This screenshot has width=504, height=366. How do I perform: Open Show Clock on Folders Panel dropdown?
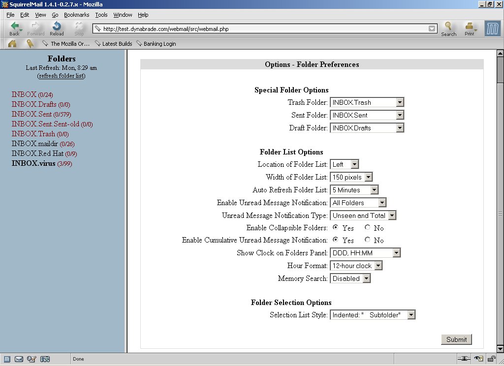365,253
